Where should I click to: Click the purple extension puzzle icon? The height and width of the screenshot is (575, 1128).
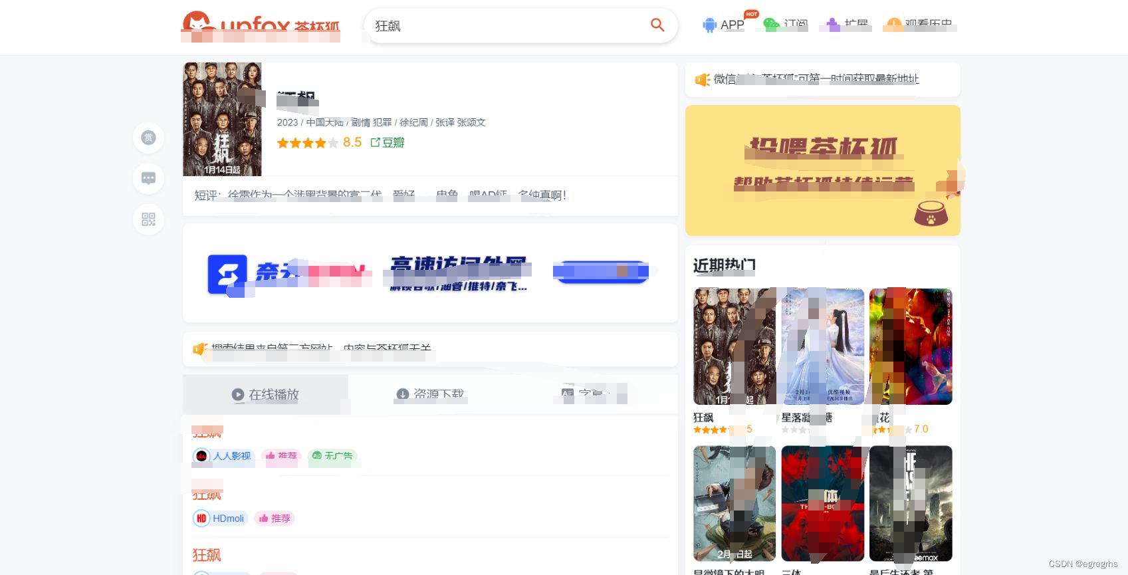(x=832, y=25)
